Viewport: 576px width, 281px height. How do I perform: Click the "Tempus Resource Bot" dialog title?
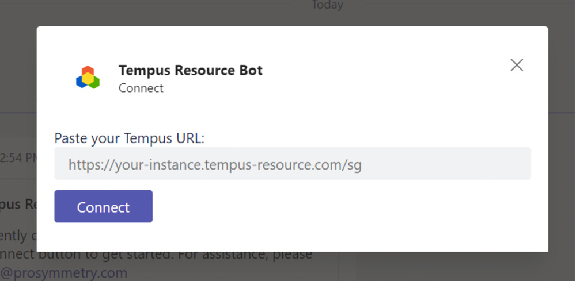point(190,71)
